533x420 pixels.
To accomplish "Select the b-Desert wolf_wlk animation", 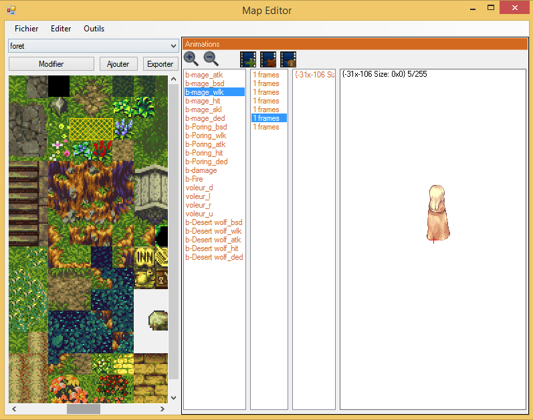I will coord(215,231).
